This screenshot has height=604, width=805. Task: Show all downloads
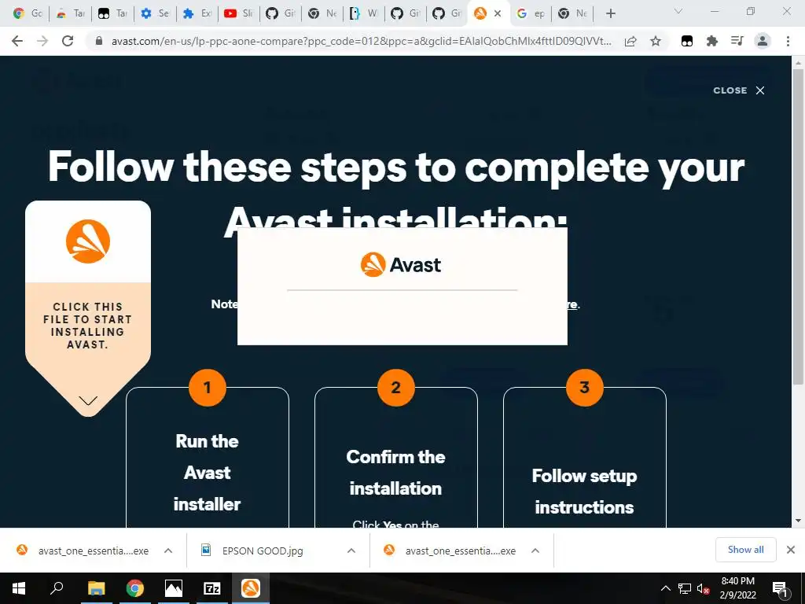click(x=745, y=550)
